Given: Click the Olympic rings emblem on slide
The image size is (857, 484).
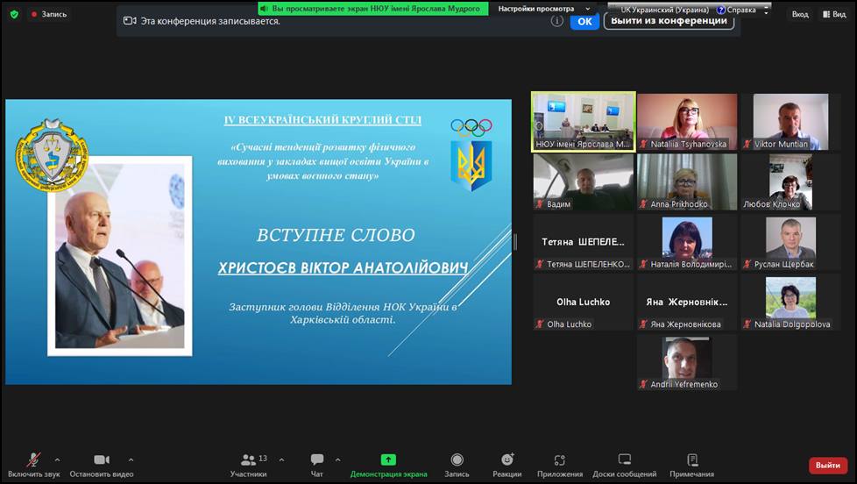Looking at the screenshot, I should 471,127.
